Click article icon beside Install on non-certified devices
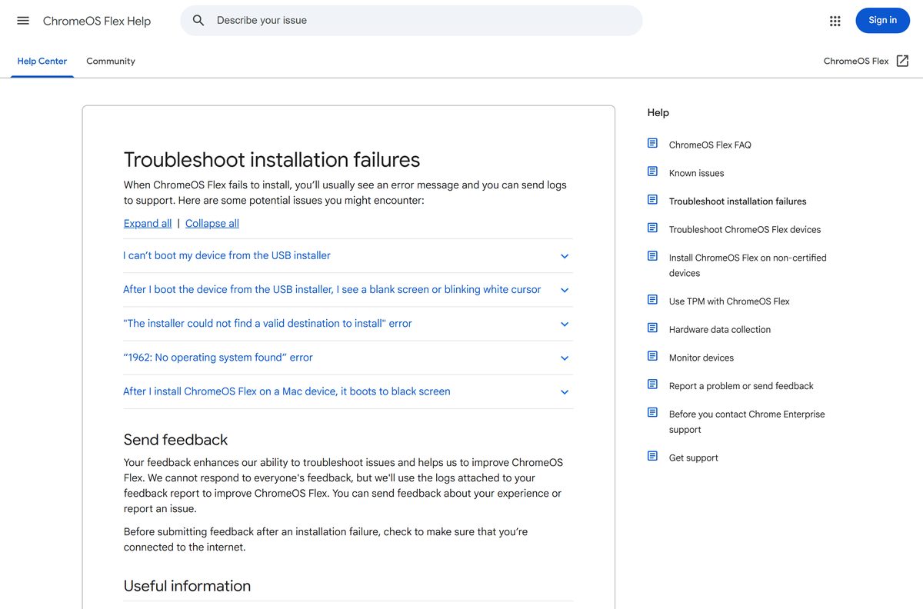 click(x=652, y=256)
